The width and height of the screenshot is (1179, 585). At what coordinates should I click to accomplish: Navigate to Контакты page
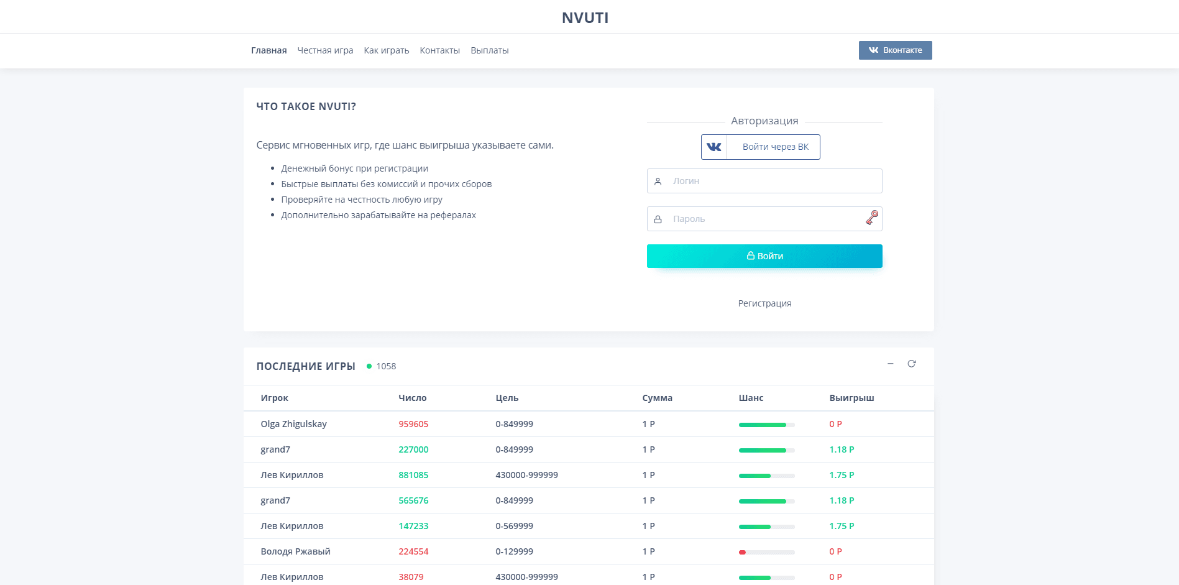(x=439, y=50)
